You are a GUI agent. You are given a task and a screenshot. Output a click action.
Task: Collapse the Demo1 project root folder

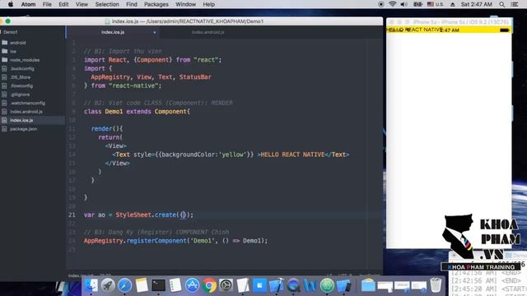pos(11,32)
